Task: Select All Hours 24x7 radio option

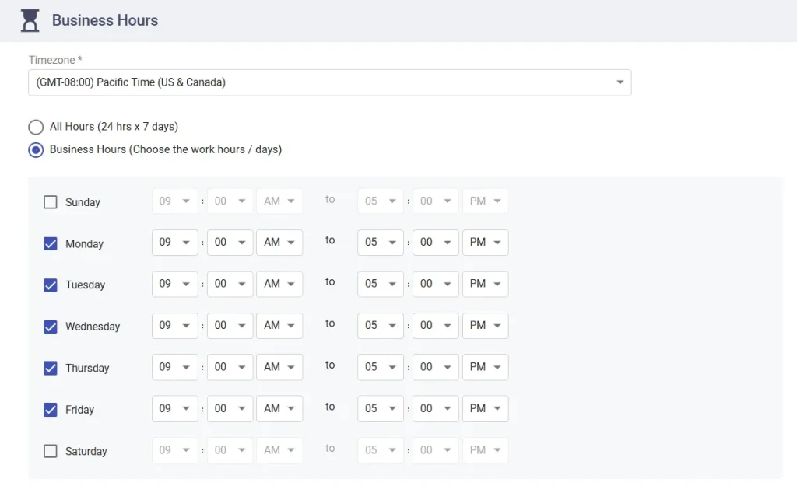Action: 36,127
